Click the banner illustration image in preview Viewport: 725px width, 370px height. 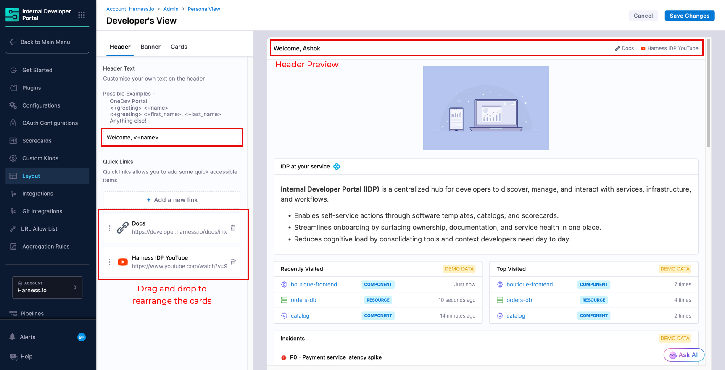(x=486, y=108)
